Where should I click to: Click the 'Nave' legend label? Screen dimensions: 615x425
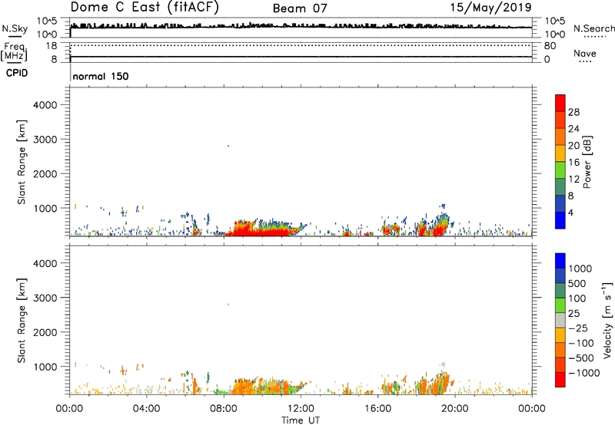point(585,54)
